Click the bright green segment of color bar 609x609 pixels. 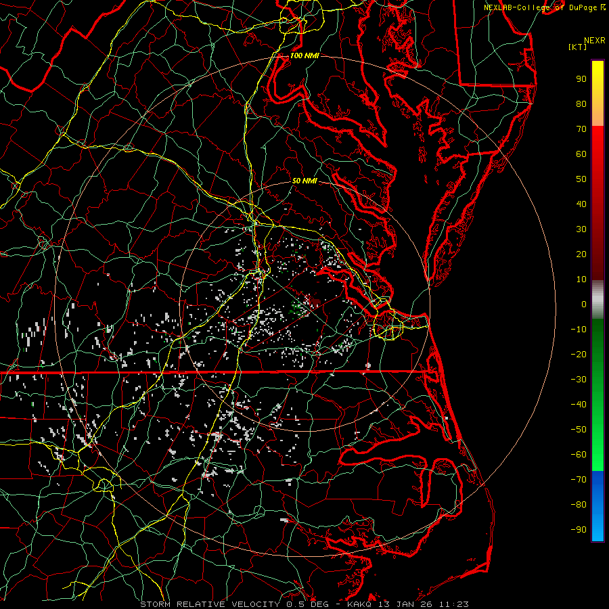click(597, 447)
